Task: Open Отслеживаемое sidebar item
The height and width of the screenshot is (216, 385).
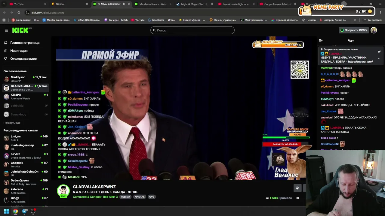Action: pyautogui.click(x=23, y=59)
